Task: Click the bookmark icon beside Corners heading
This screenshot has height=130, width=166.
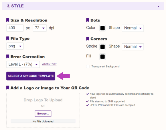Action: click(88, 39)
